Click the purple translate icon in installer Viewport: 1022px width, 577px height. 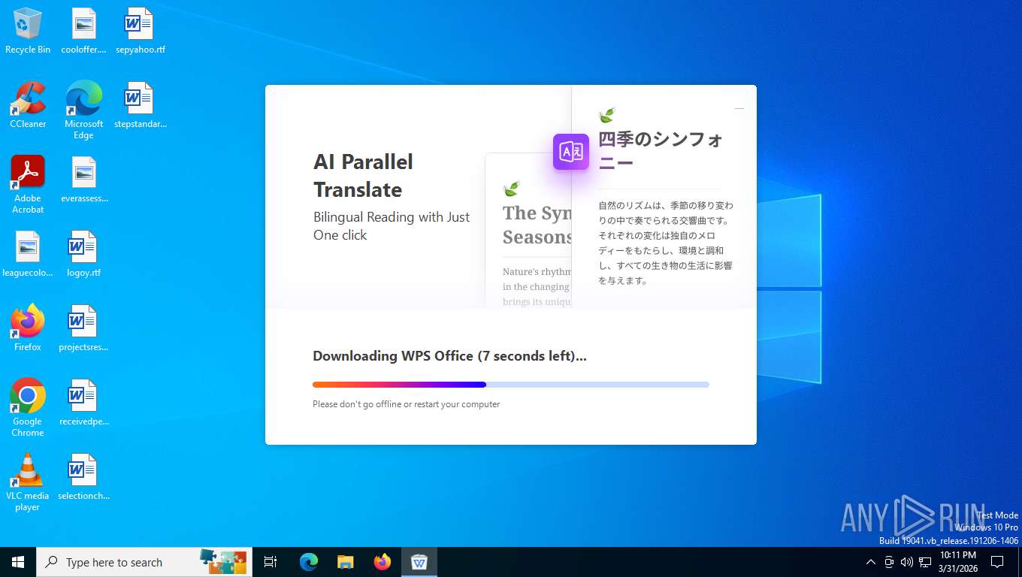tap(571, 152)
